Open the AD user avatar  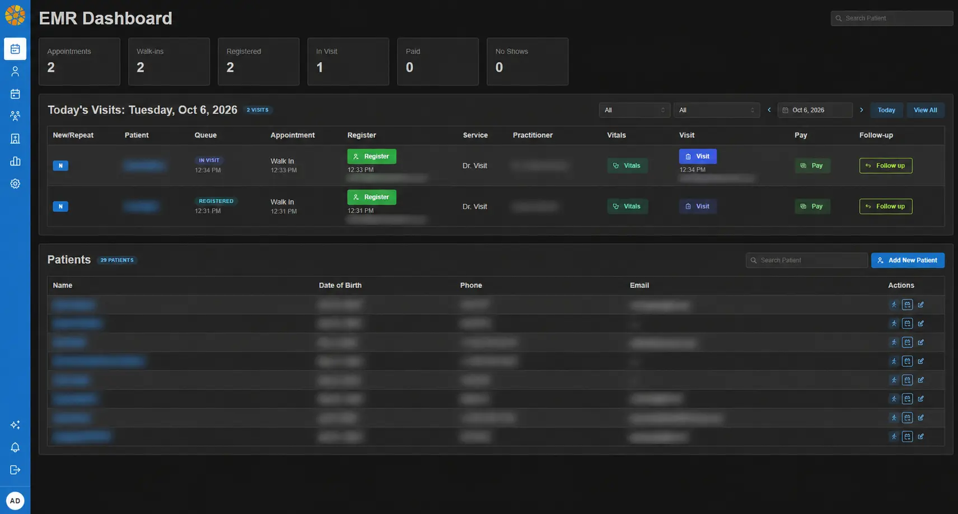pos(15,501)
